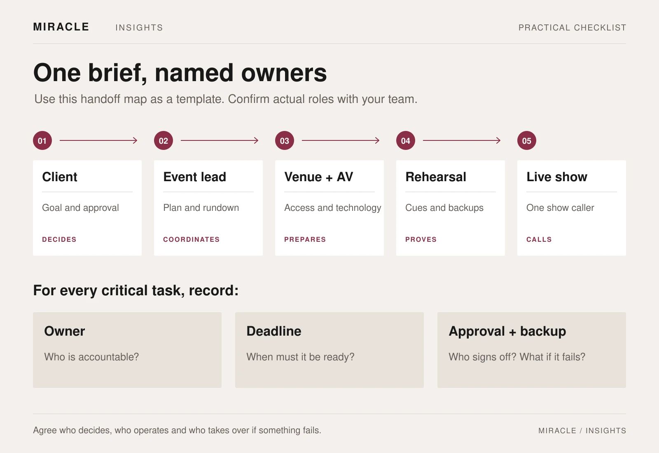Click the 'Access and technology' text

pyautogui.click(x=333, y=208)
